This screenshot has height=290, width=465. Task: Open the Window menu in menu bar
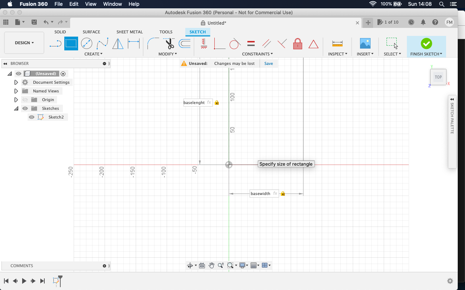click(112, 4)
